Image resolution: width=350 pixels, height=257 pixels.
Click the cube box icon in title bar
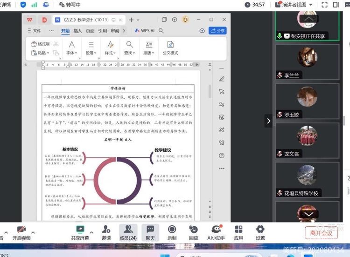(x=175, y=20)
